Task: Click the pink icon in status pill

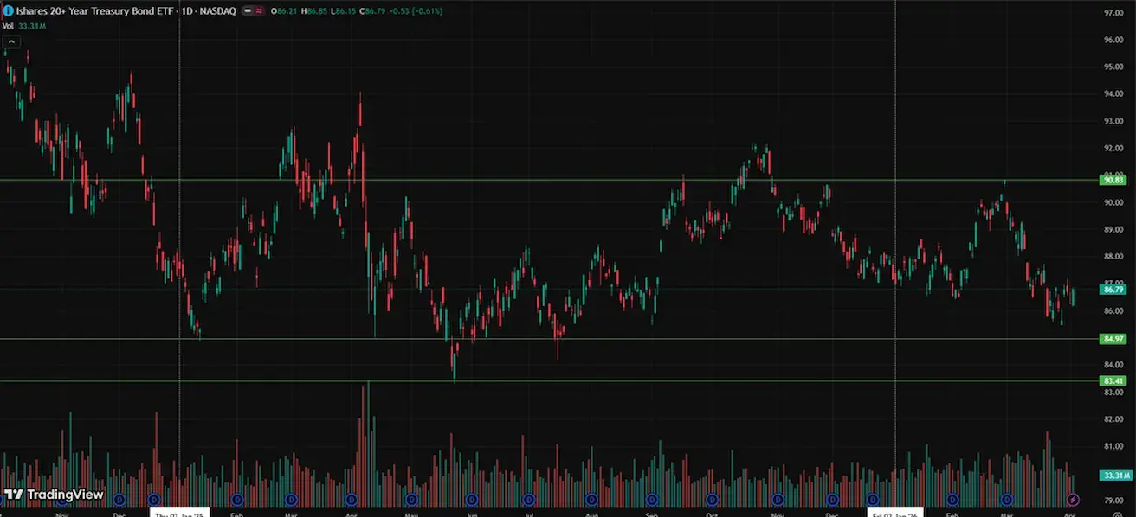Action: [260, 11]
